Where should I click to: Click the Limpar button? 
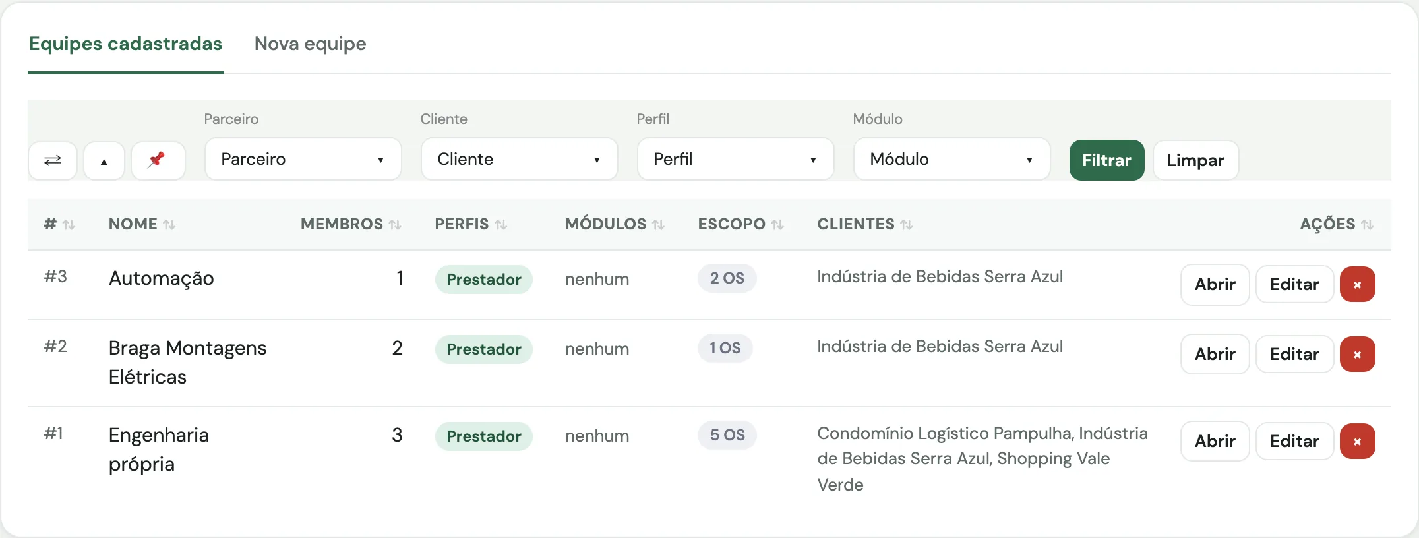pyautogui.click(x=1195, y=160)
